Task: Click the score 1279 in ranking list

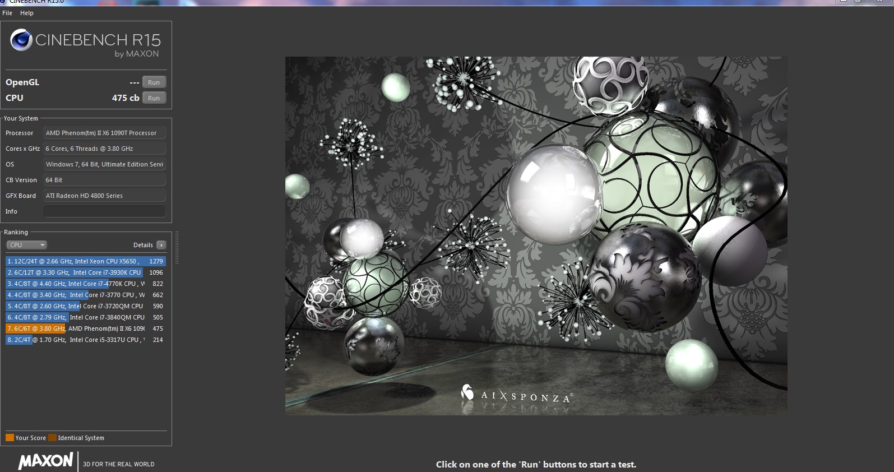Action: (x=156, y=261)
